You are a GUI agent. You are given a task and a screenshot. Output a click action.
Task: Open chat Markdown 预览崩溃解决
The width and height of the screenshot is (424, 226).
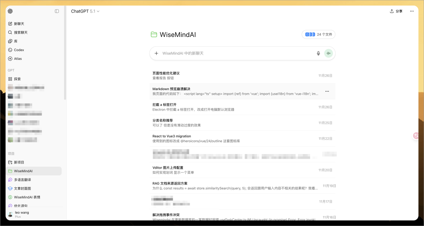tap(242, 91)
